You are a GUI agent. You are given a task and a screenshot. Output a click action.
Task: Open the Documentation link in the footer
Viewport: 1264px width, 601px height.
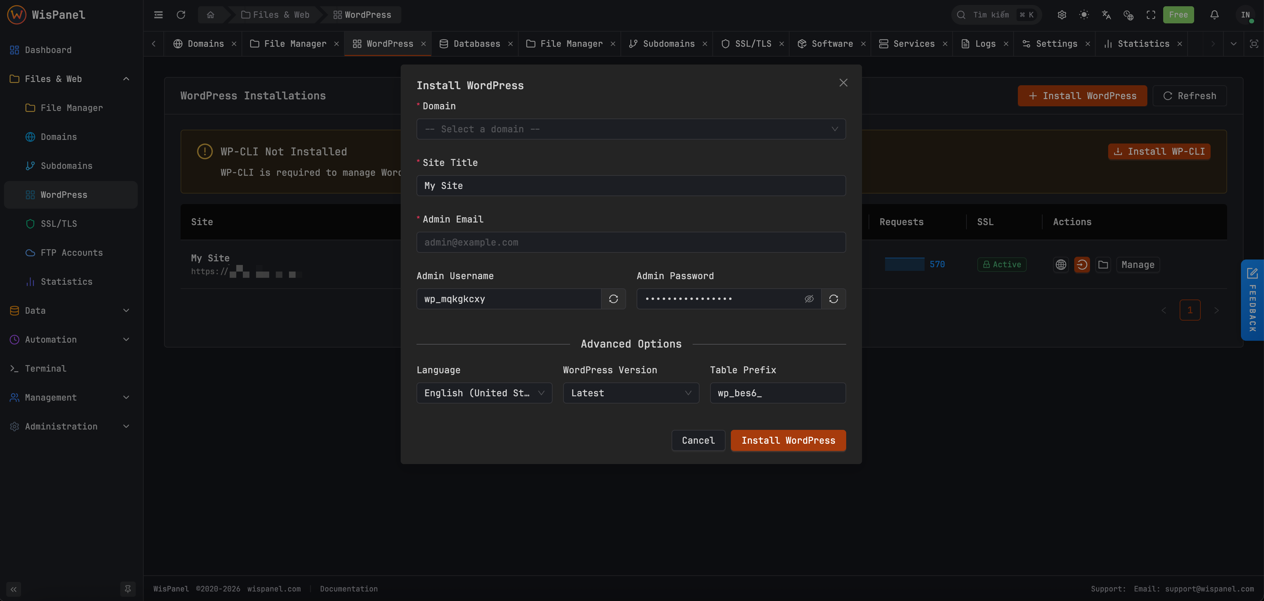pyautogui.click(x=349, y=589)
